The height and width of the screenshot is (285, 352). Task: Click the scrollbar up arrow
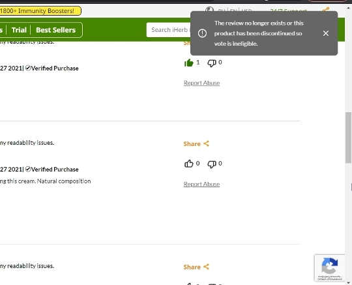pos(348,8)
